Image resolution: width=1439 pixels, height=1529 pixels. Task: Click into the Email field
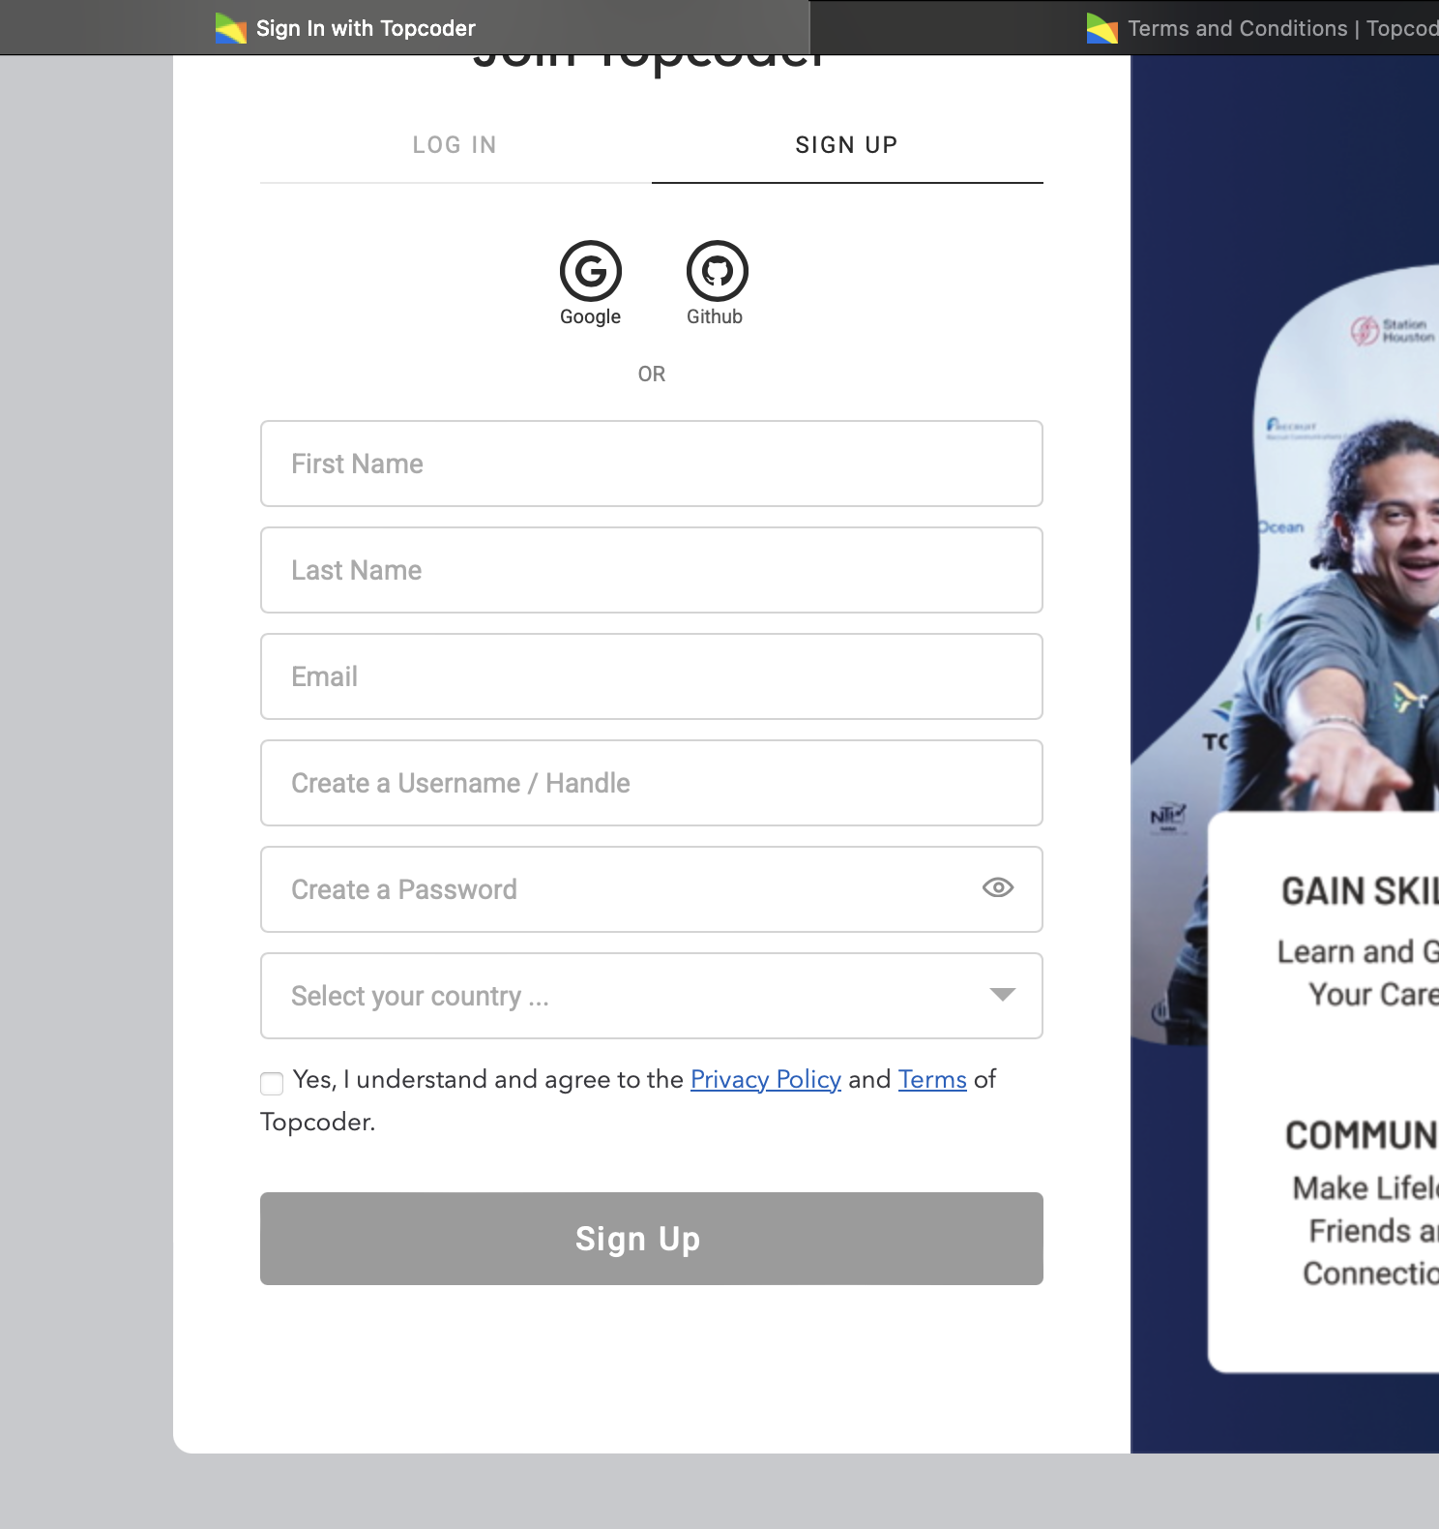click(652, 676)
